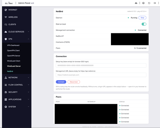Open the WireGuard Client page
The image size is (160, 128).
pyautogui.click(x=14, y=61)
